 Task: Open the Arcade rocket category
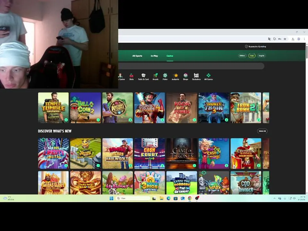(155, 77)
